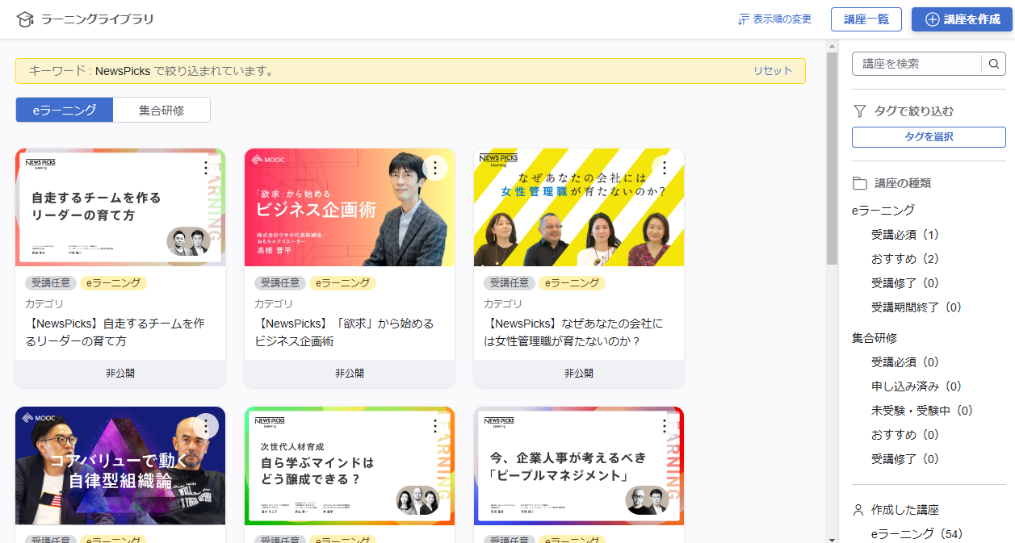Click the scrollbar down arrow
Screen dimensions: 1015x543
point(832,538)
